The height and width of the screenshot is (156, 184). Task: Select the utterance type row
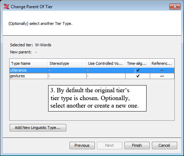click(x=92, y=71)
